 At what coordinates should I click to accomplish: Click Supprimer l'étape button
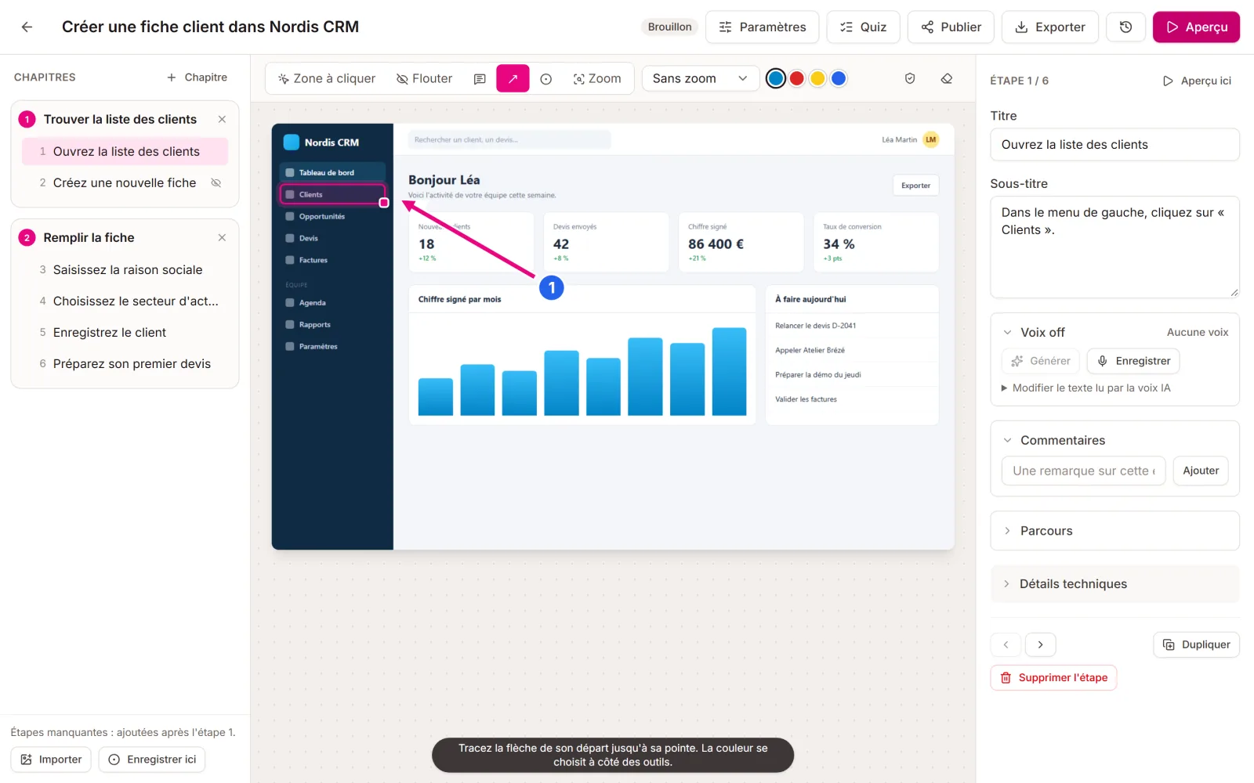pos(1053,677)
